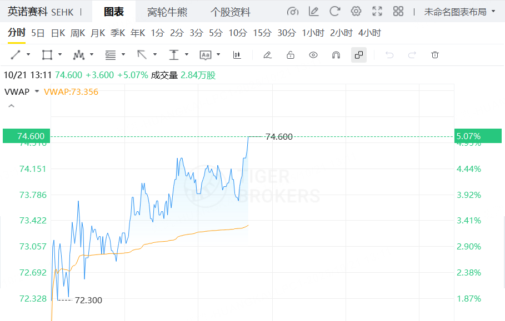Select the 分时 timeframe

tap(17, 33)
